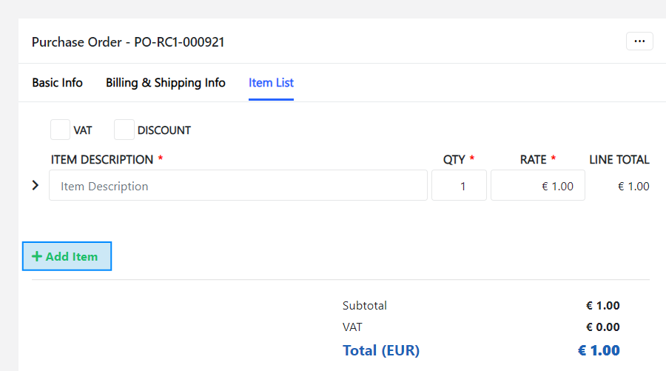Click the RATE input showing € 1.00
The width and height of the screenshot is (666, 371).
537,186
